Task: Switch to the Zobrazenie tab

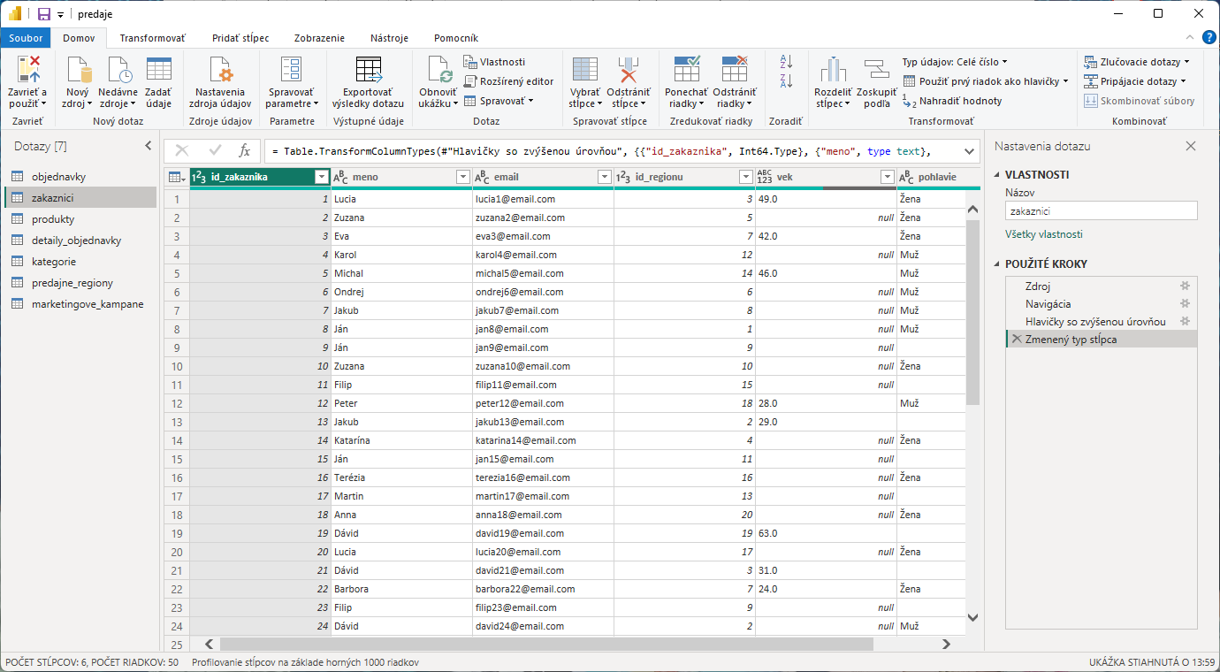Action: 319,38
